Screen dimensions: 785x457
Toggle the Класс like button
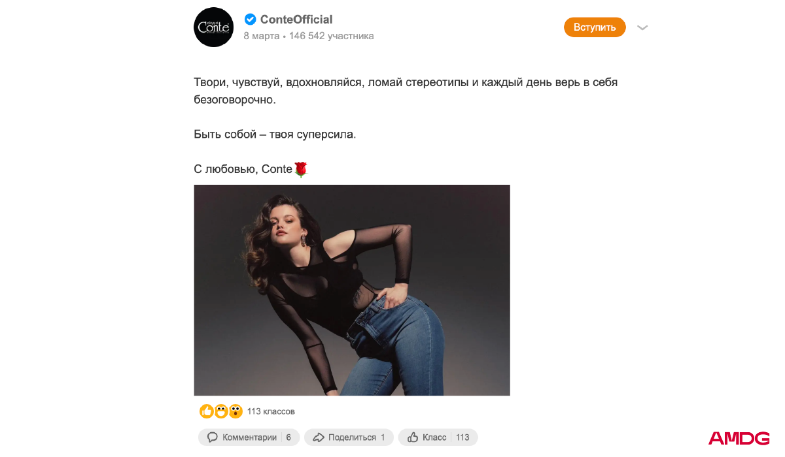[x=438, y=437]
